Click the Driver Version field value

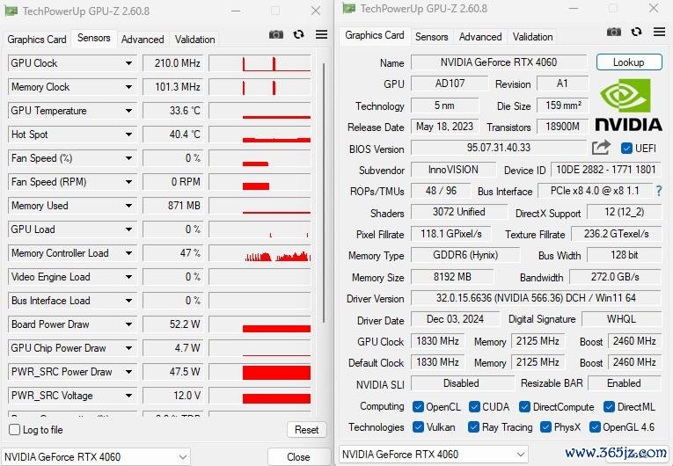pos(536,298)
